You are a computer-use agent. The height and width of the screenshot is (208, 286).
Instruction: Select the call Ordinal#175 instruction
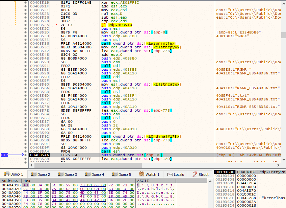click(141, 136)
